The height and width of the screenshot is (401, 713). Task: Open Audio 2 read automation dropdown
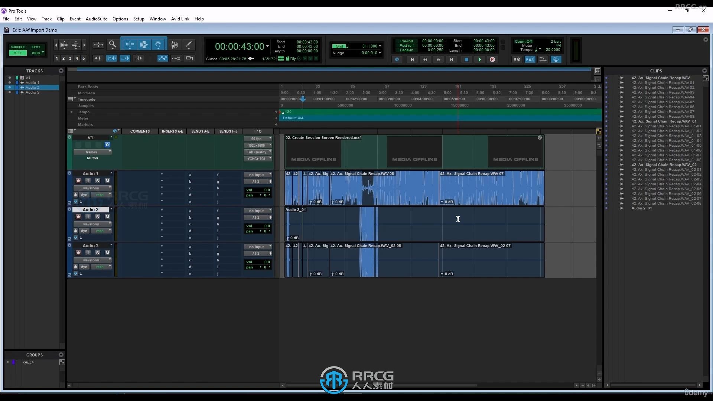pos(101,231)
